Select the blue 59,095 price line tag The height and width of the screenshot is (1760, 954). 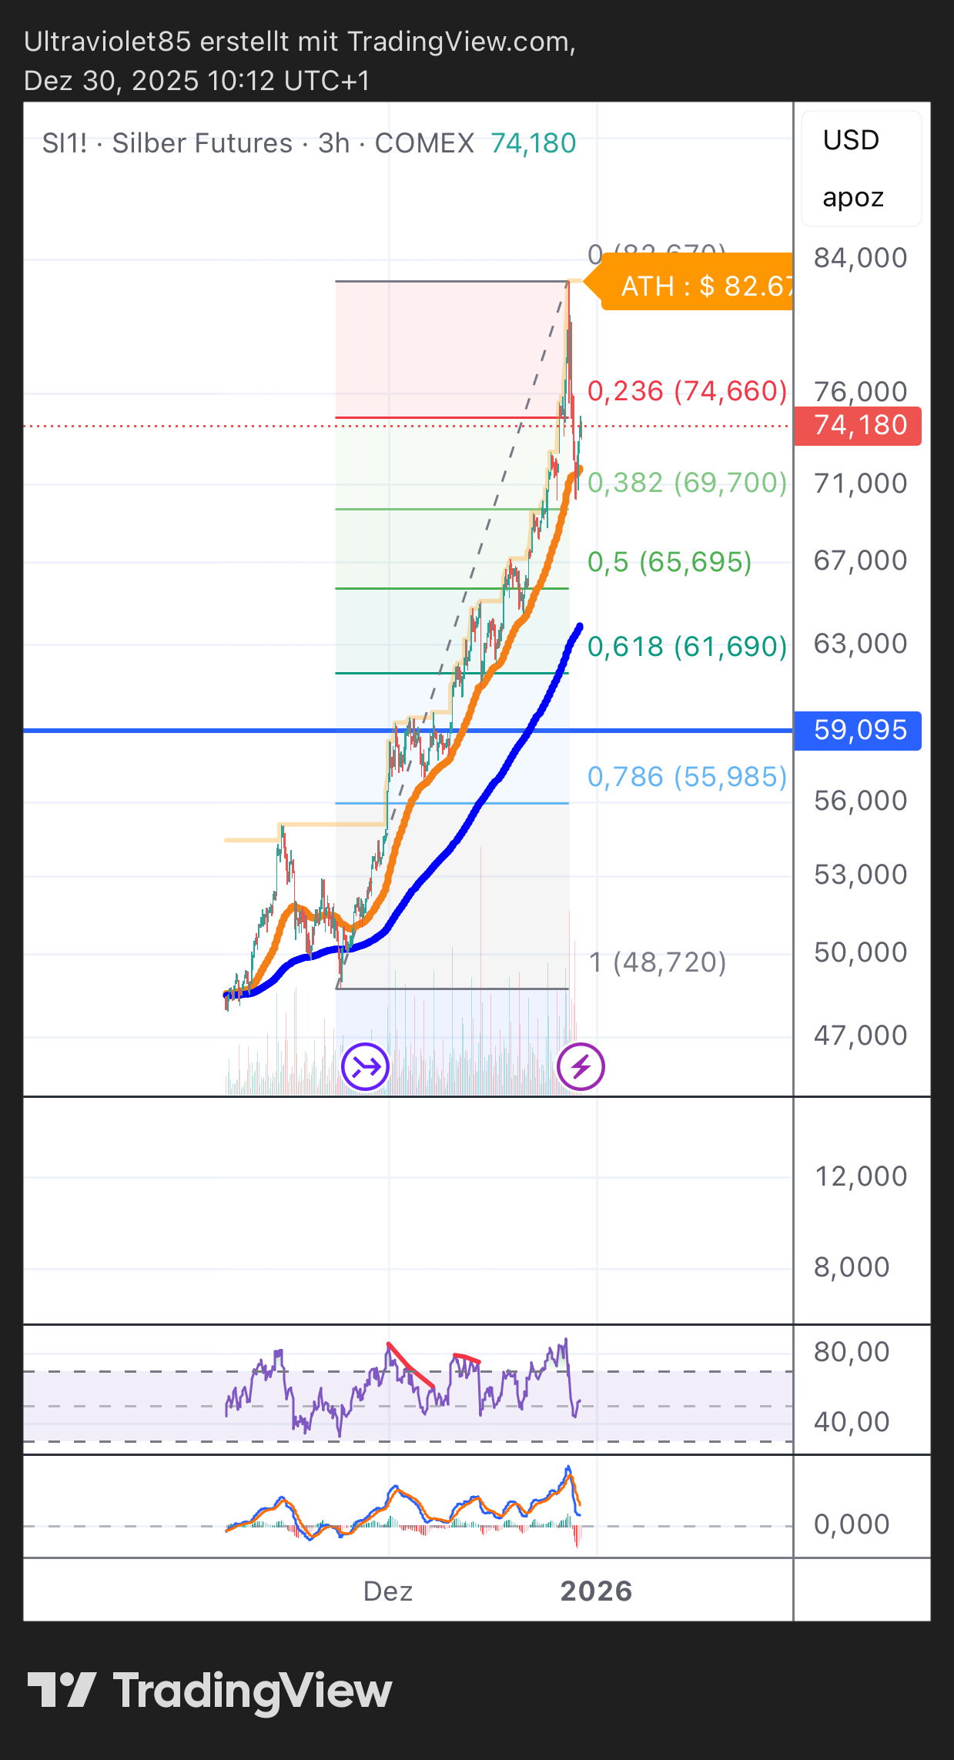[858, 730]
